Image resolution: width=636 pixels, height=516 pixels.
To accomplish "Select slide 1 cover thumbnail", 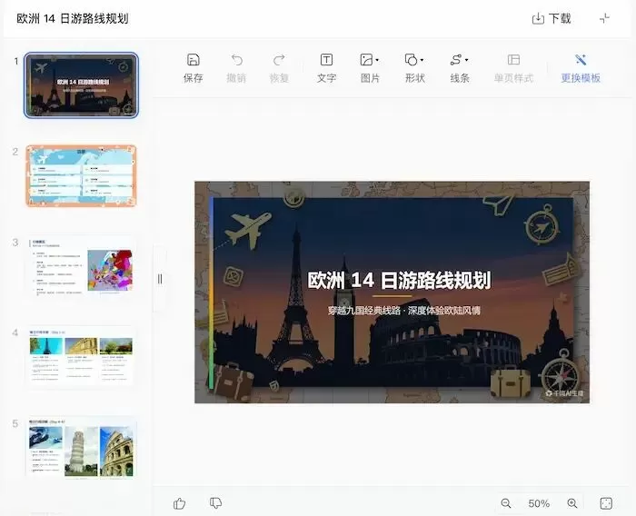I will (81, 85).
